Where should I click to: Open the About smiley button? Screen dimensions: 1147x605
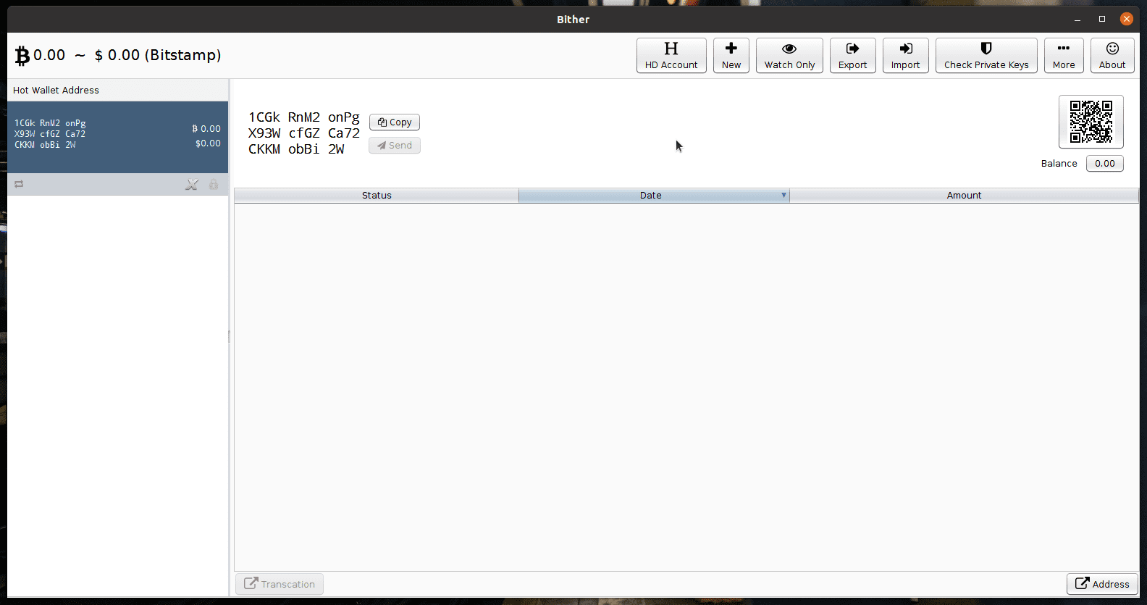pyautogui.click(x=1112, y=56)
